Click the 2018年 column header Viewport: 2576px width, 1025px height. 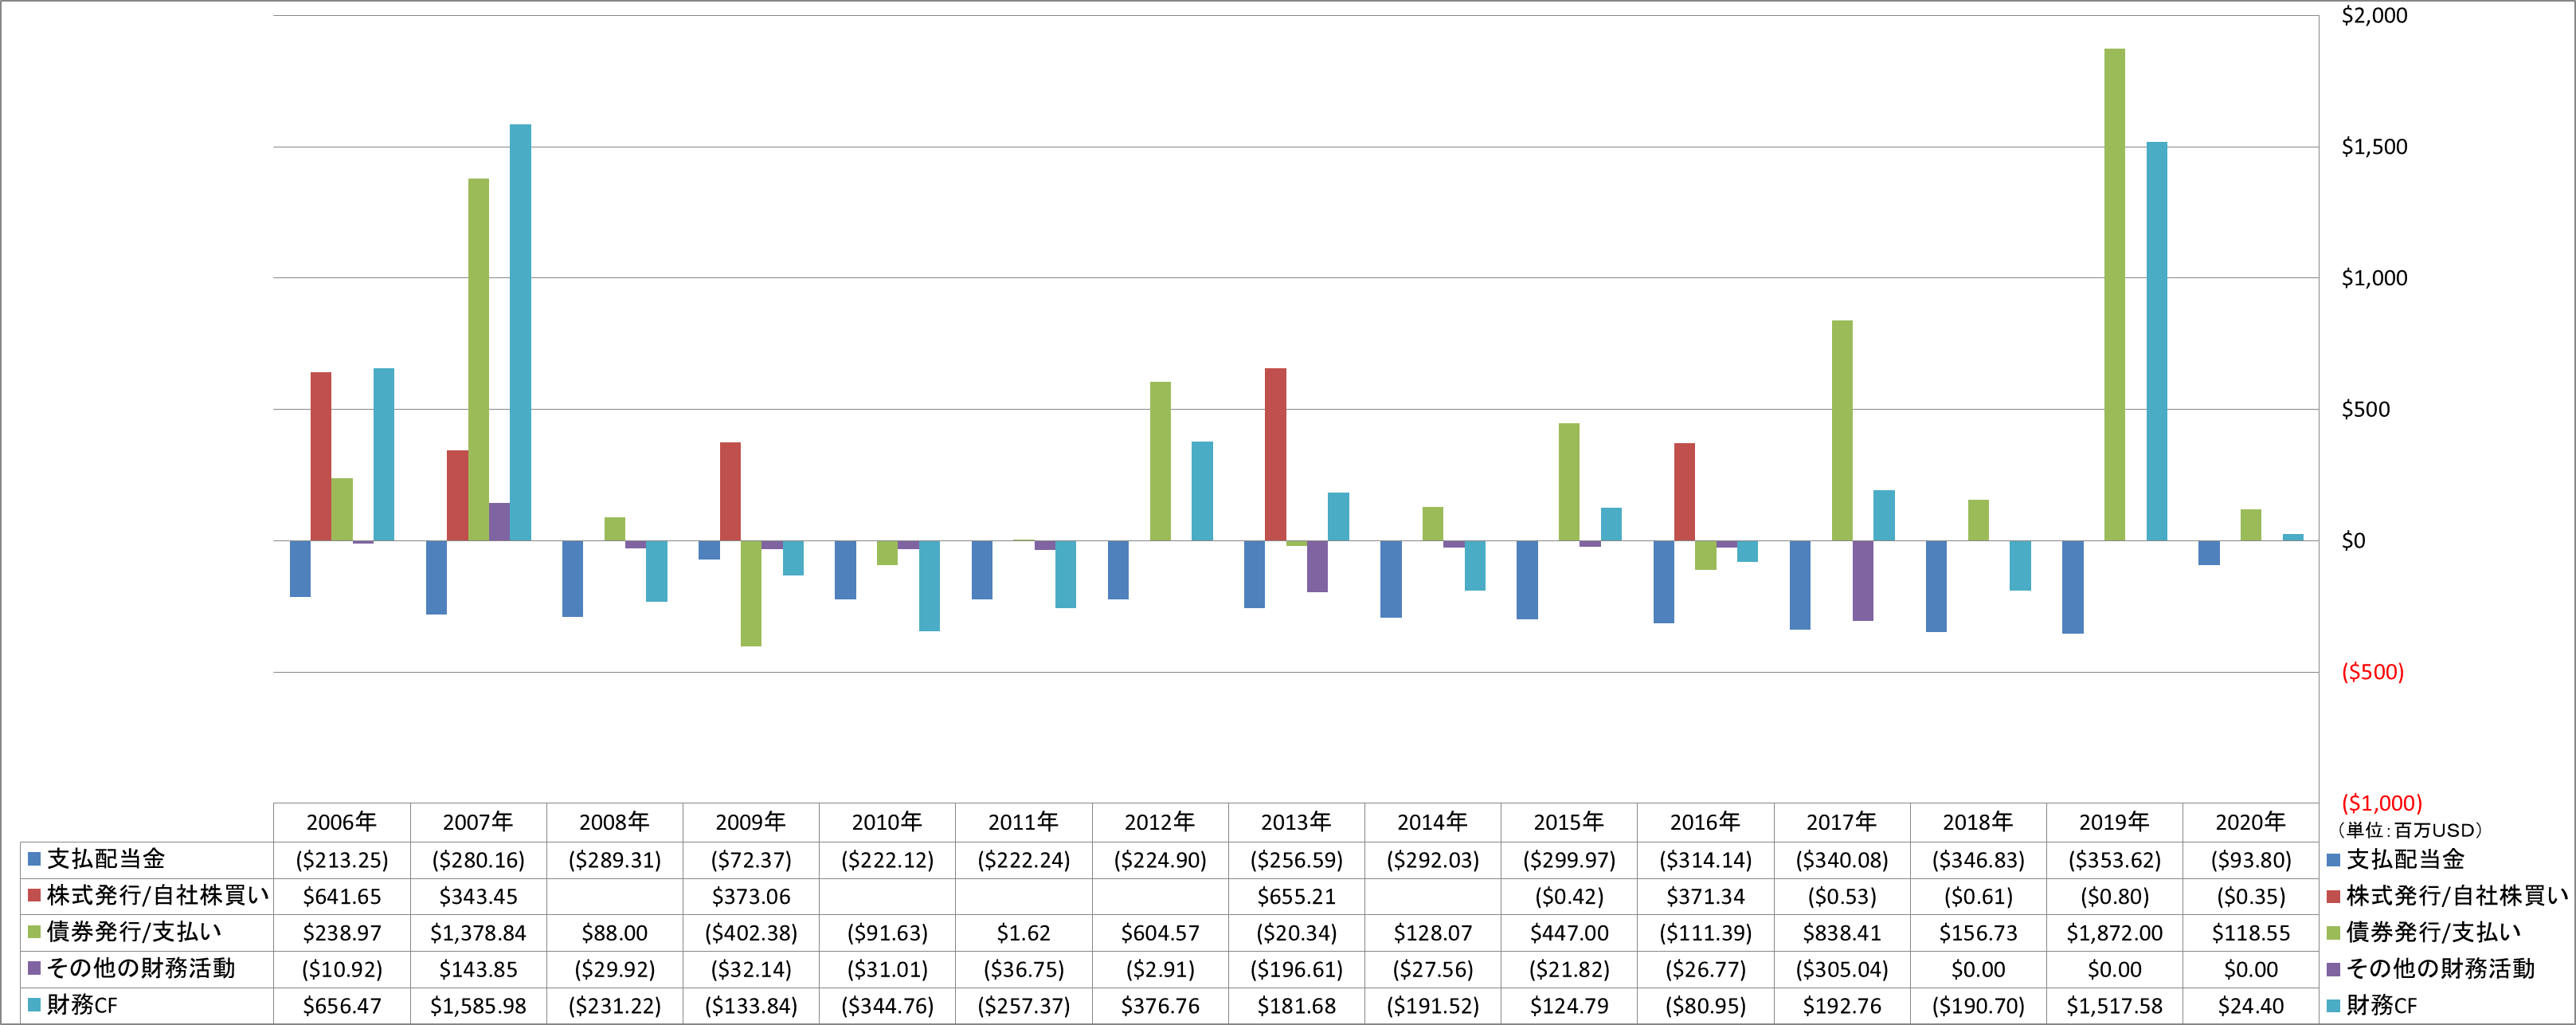[1978, 822]
